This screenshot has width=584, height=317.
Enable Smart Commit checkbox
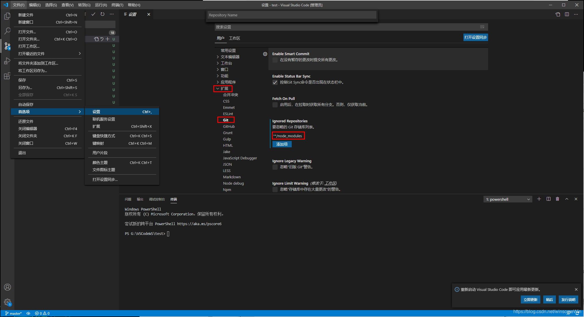275,60
